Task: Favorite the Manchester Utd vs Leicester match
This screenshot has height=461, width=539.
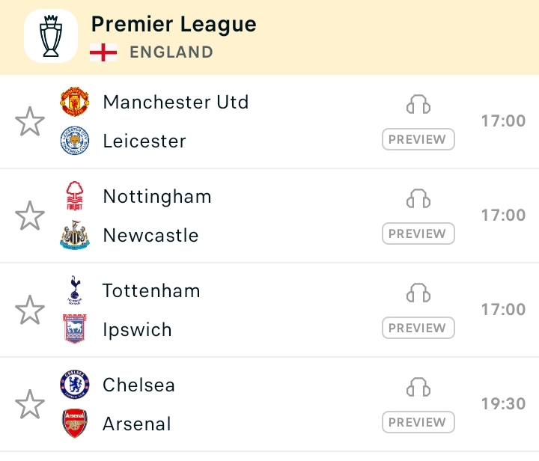Action: tap(30, 121)
